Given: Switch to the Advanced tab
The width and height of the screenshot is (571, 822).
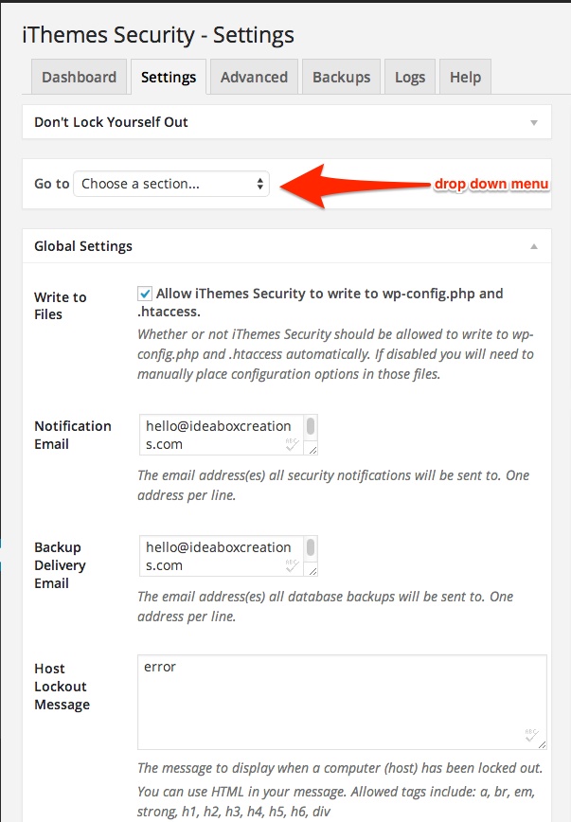Looking at the screenshot, I should (x=254, y=77).
